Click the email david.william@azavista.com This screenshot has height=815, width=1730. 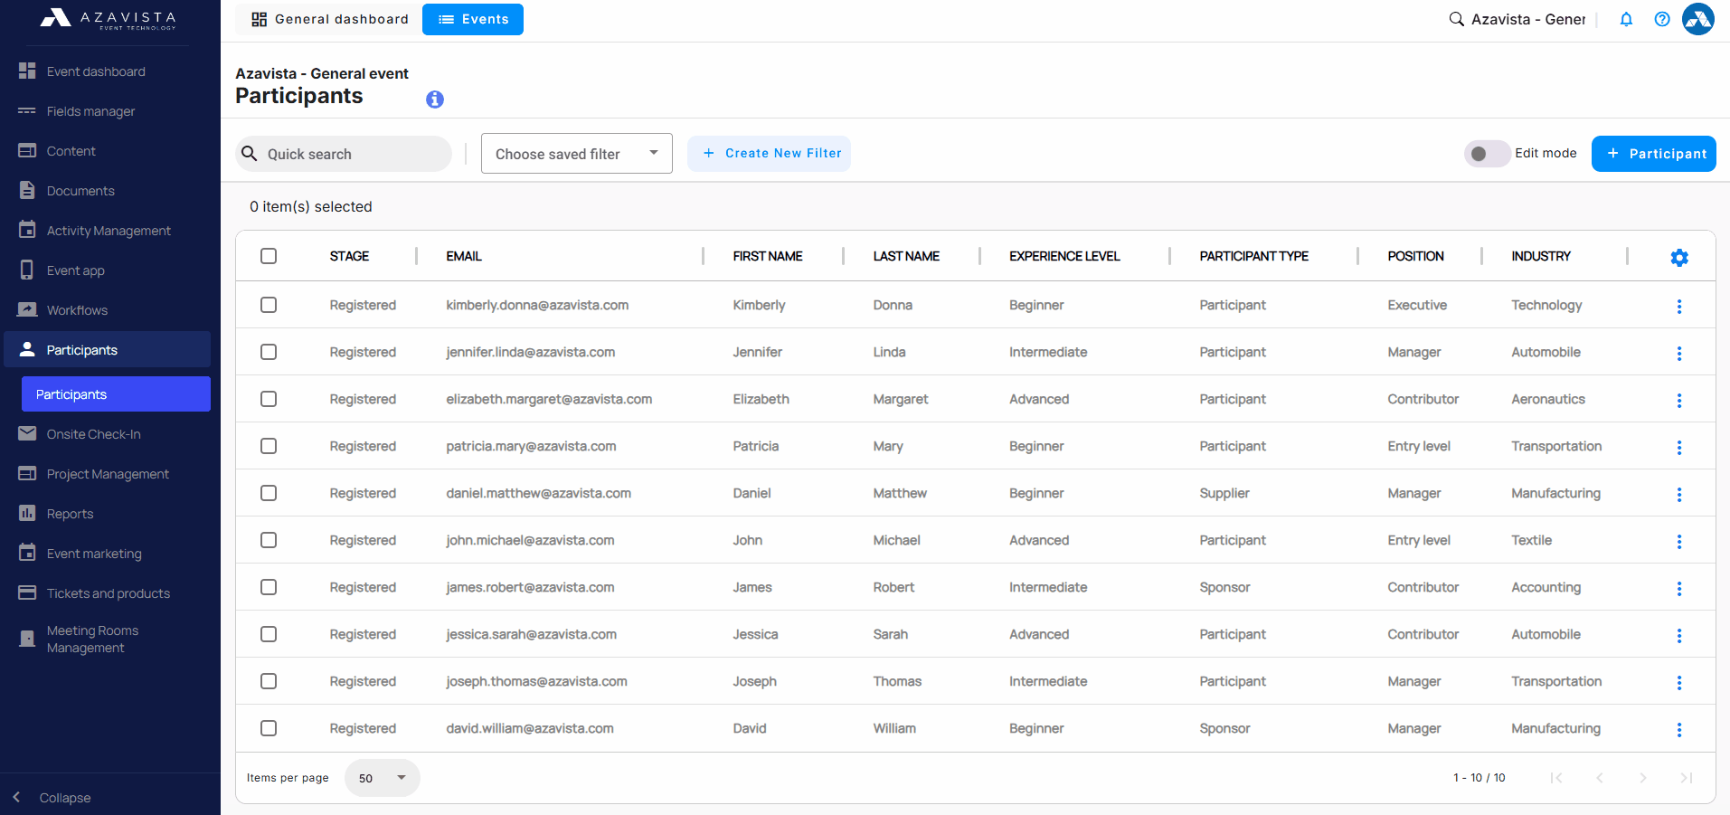point(530,728)
